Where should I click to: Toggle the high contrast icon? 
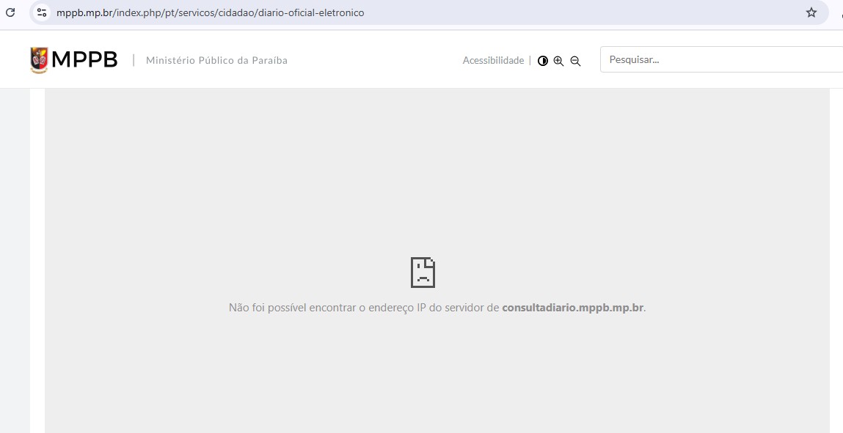[x=543, y=61]
